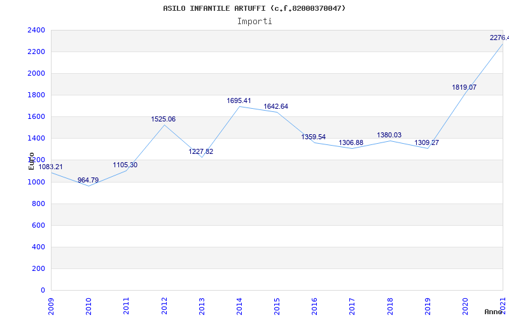The height and width of the screenshot is (318, 509).
Task: Click the 2017 year axis label
Action: click(x=352, y=306)
